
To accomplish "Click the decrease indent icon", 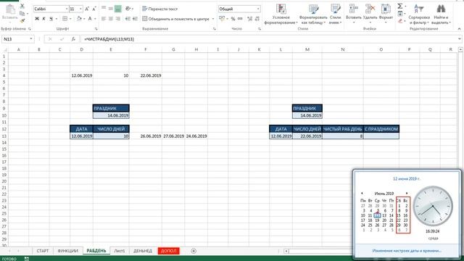I will coord(128,19).
